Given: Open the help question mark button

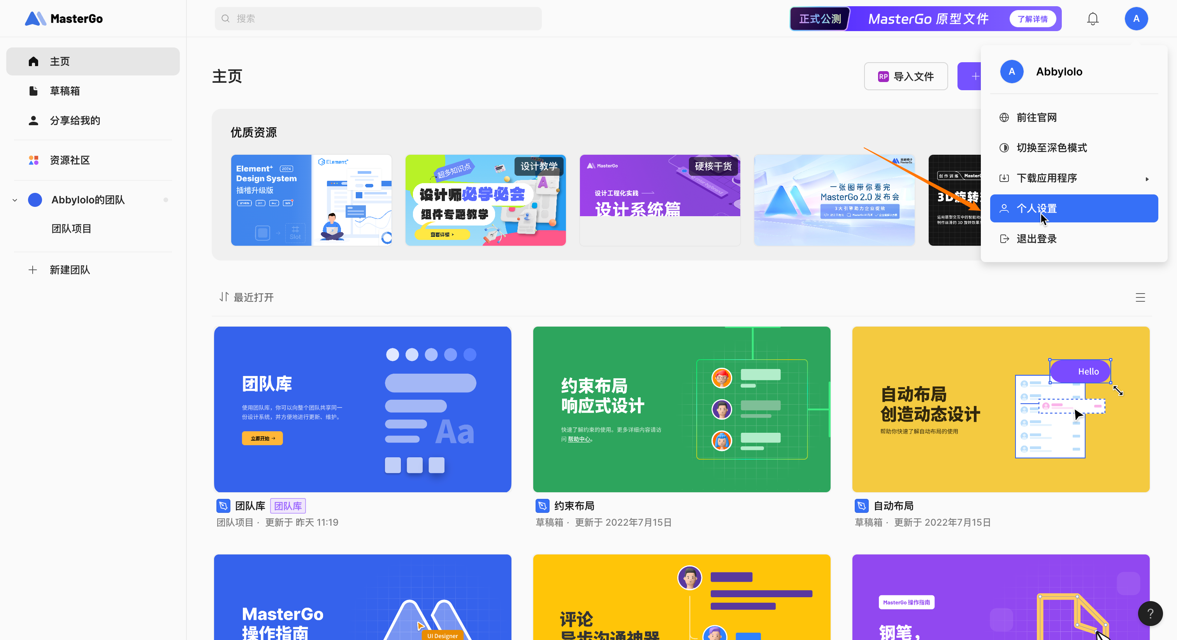Looking at the screenshot, I should [x=1150, y=614].
